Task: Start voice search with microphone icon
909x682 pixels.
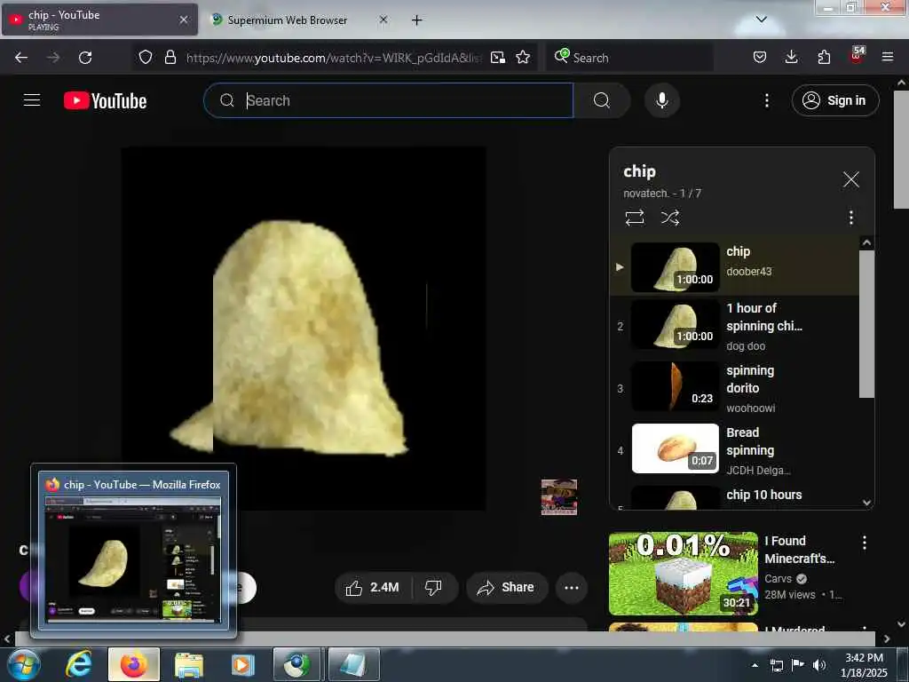Action: point(662,100)
